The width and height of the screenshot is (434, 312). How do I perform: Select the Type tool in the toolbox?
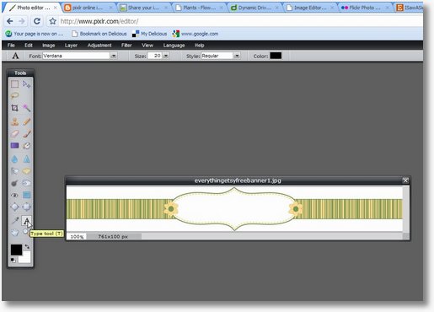[26, 221]
